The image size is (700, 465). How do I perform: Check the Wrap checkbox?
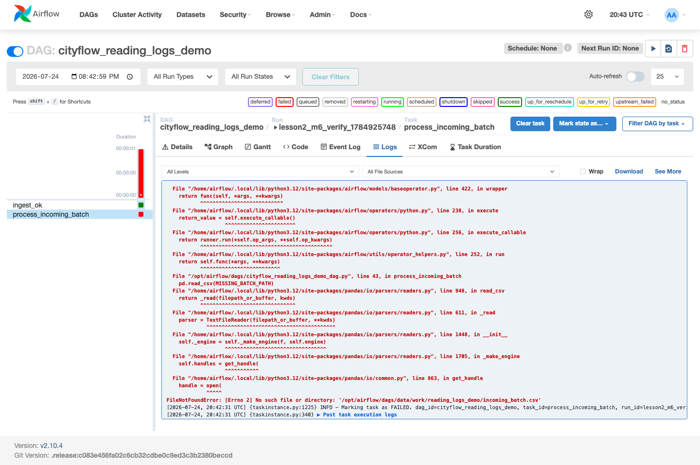tap(582, 172)
